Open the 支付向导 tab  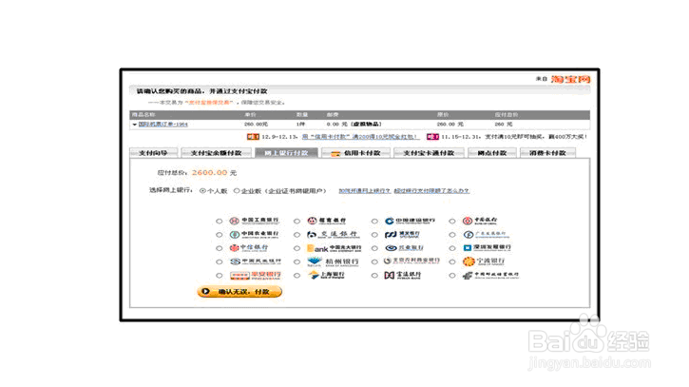[153, 153]
